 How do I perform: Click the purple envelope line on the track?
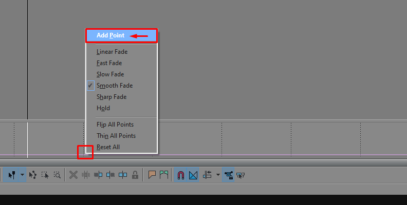260,155
